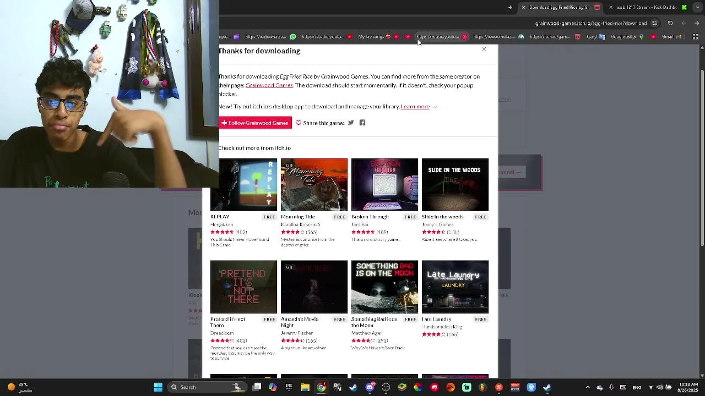
Task: Click author Matthew Ager
Action: tap(367, 333)
